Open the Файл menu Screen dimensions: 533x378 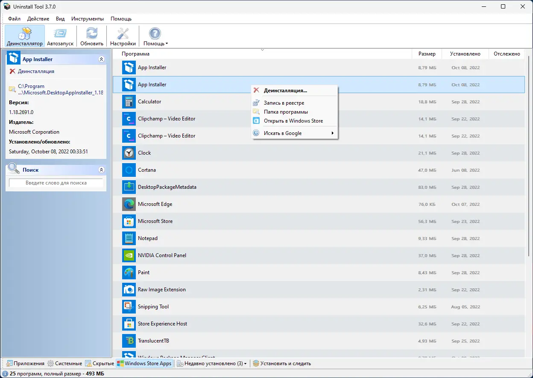(14, 19)
